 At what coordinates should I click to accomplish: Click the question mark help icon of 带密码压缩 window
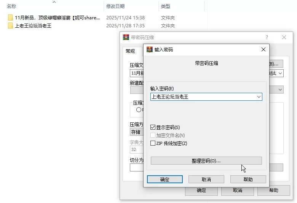coord(267,37)
